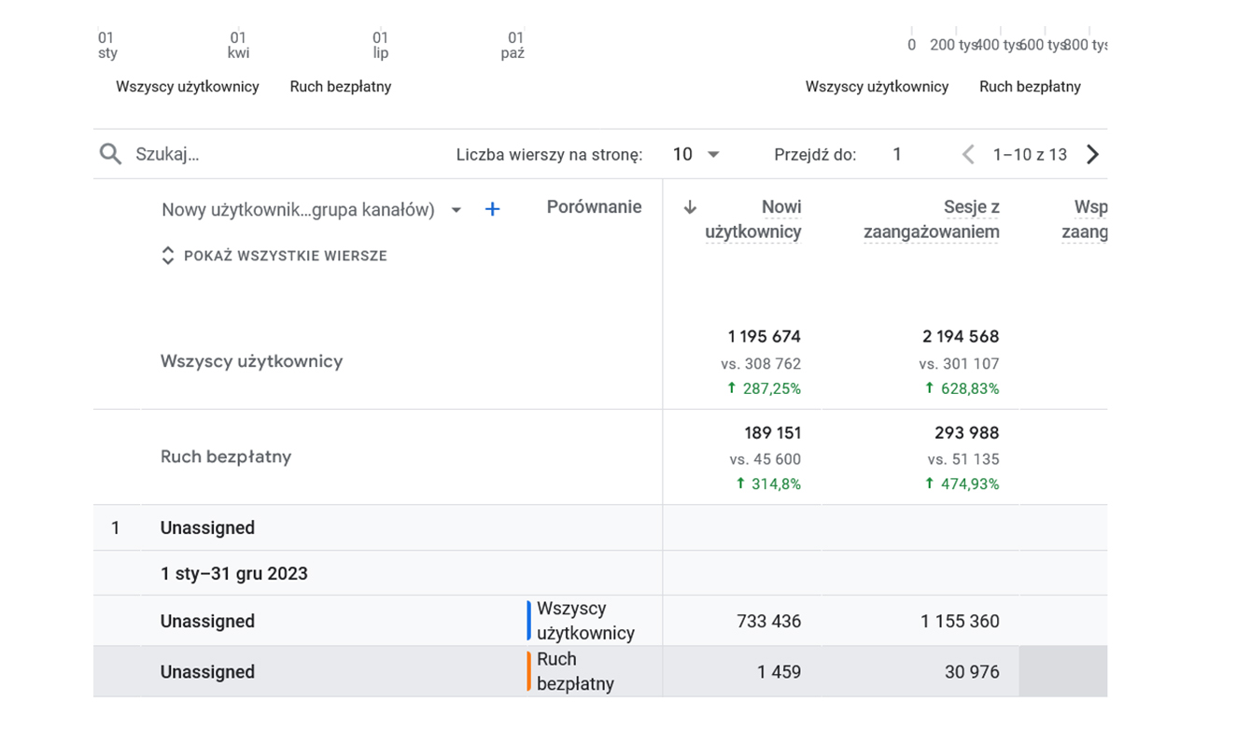Viewport: 1236px width, 730px height.
Task: Click the search magnifier icon
Action: (x=110, y=154)
